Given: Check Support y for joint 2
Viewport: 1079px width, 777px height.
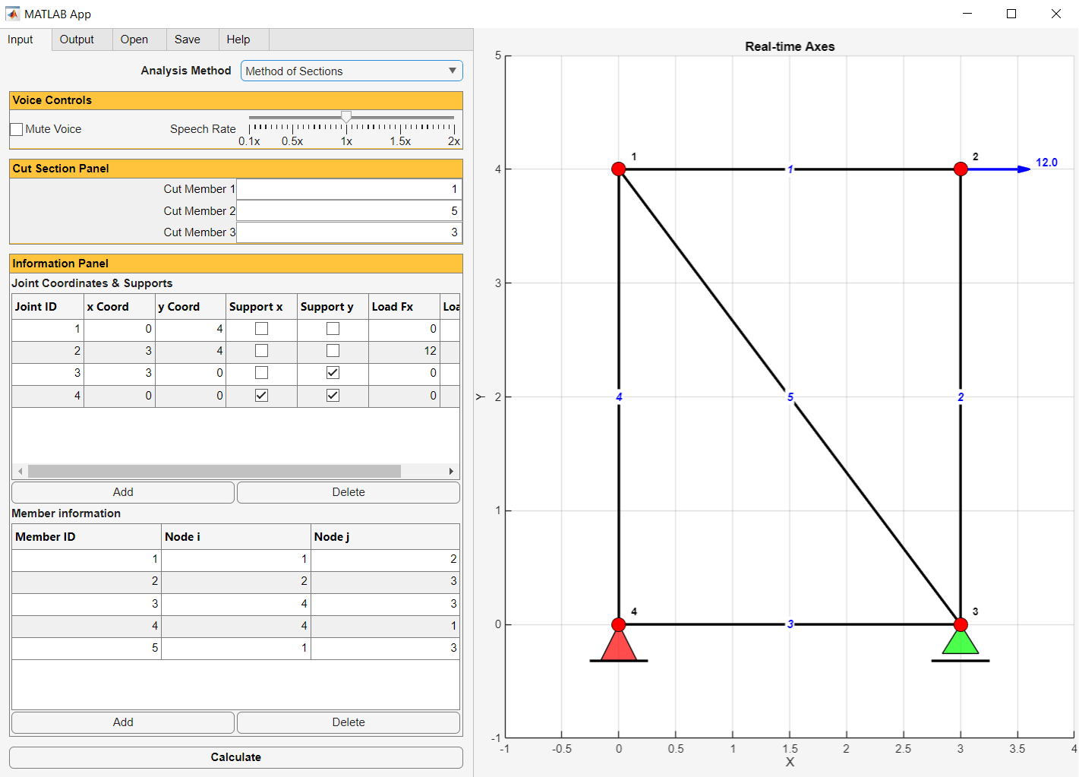Looking at the screenshot, I should tap(333, 351).
